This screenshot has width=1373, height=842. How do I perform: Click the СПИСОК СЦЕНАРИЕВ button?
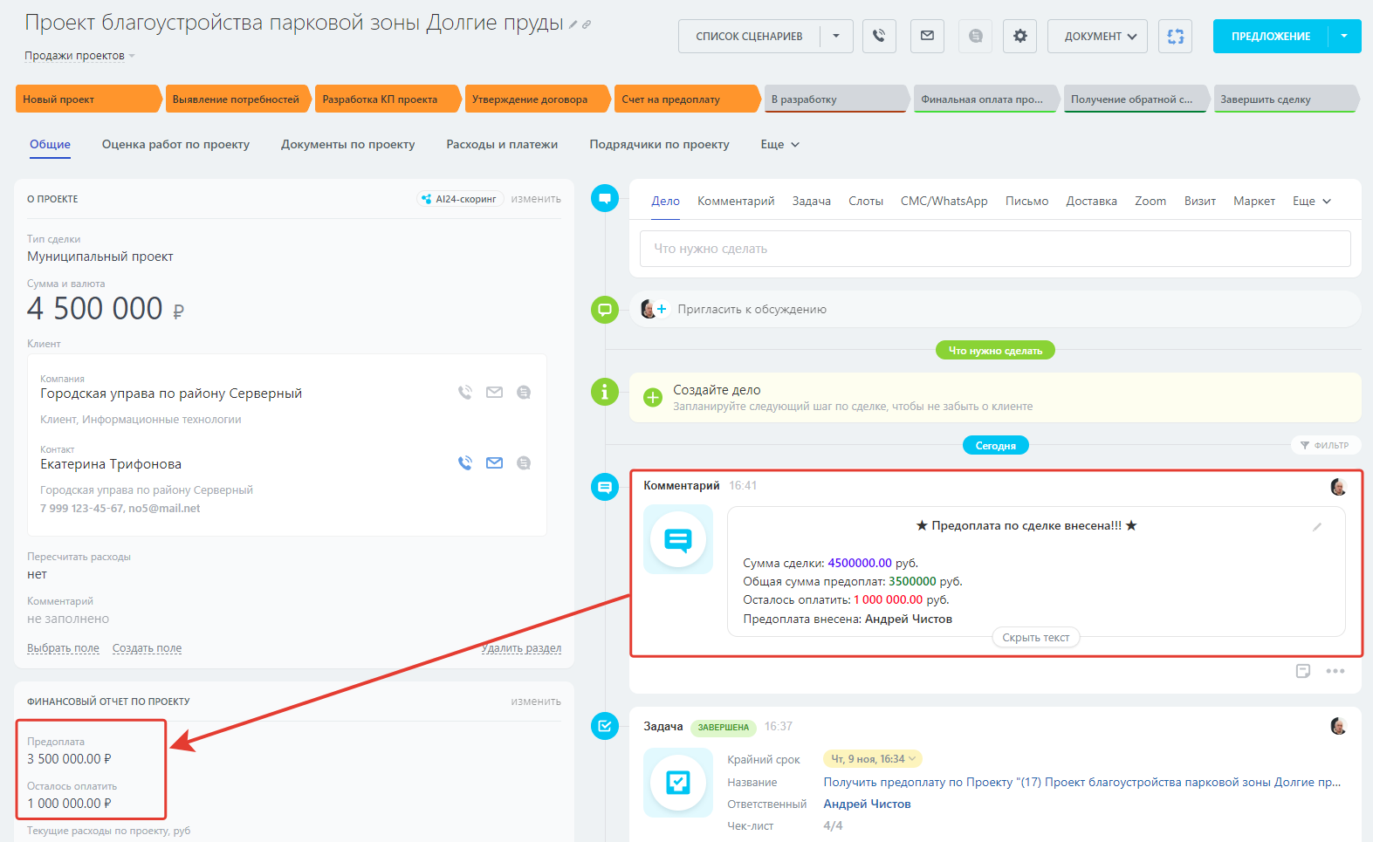(749, 36)
